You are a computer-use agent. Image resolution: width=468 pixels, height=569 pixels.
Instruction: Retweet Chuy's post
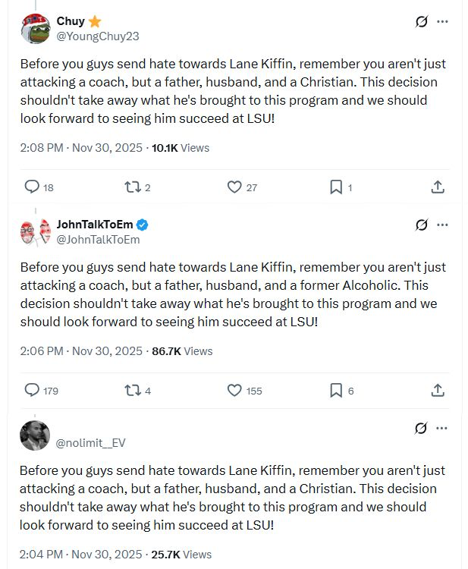click(x=130, y=187)
